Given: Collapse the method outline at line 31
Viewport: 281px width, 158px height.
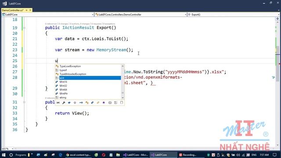Looking at the screenshot, I should pos(24,102).
